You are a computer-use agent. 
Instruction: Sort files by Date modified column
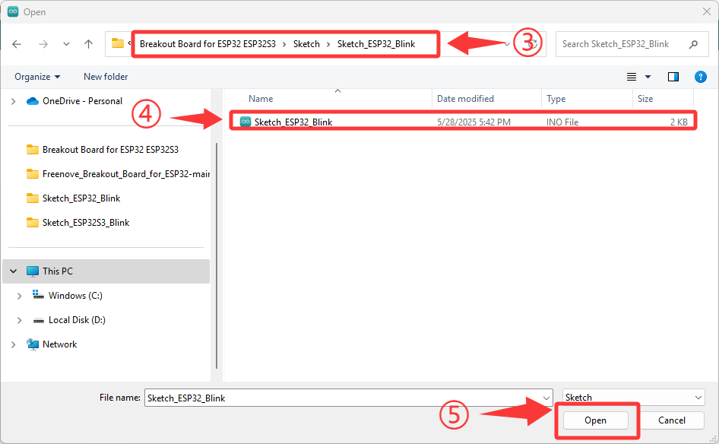tap(465, 99)
